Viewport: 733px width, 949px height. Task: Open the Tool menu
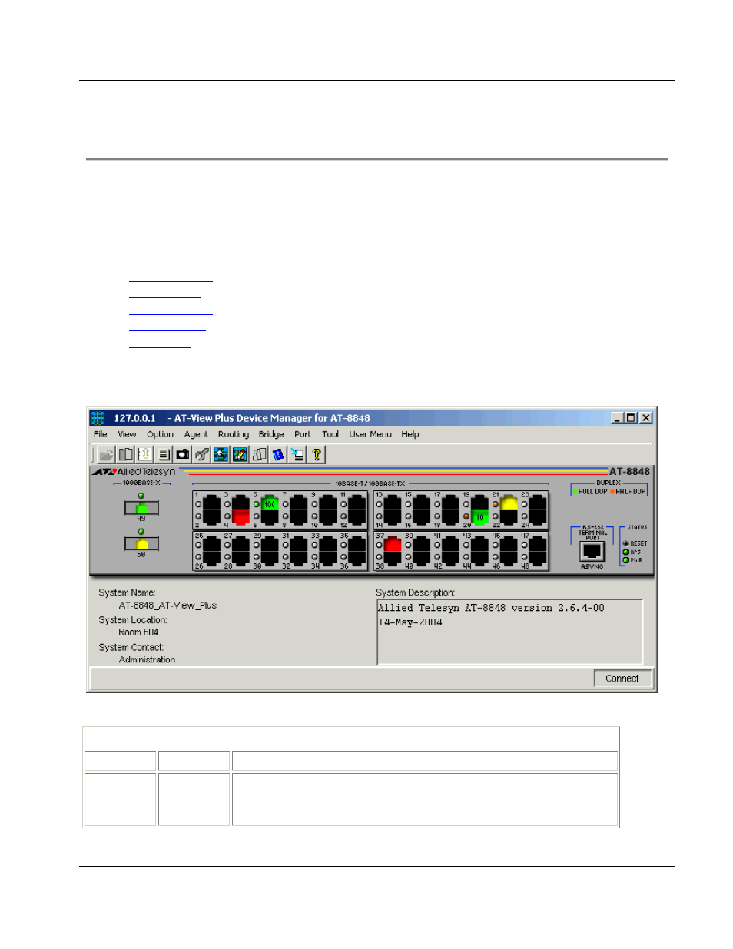click(330, 434)
